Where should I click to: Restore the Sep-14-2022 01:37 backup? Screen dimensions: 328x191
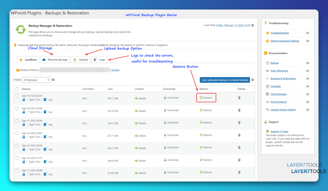206,160
